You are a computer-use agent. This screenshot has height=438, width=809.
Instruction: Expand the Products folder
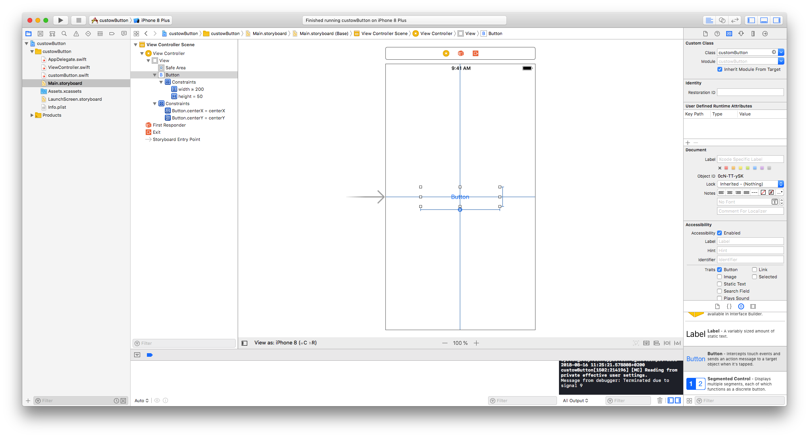tap(32, 115)
